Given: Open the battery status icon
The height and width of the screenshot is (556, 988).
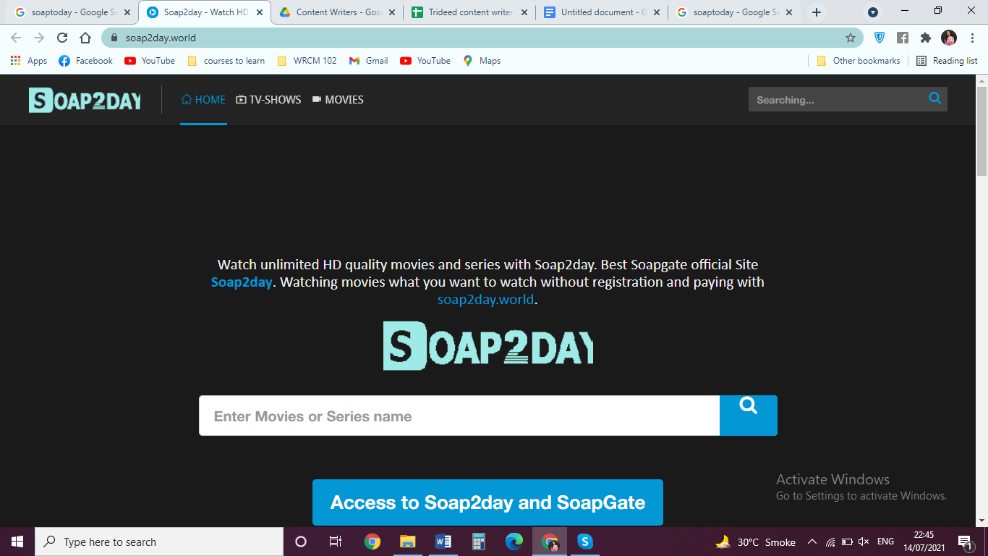Looking at the screenshot, I should coord(847,542).
